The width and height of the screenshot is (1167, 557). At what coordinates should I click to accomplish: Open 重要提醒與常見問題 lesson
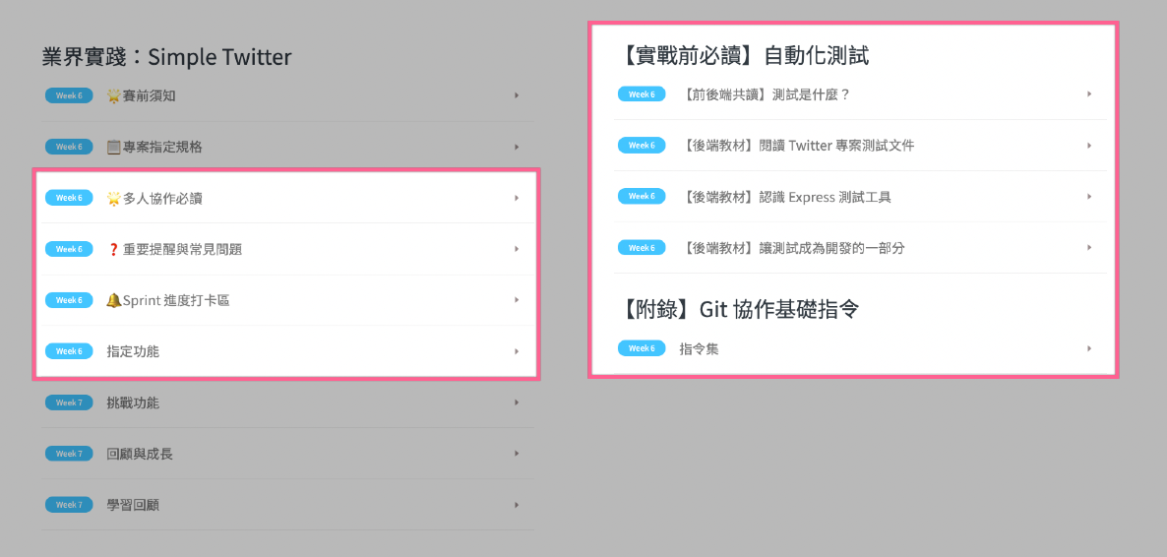click(182, 249)
